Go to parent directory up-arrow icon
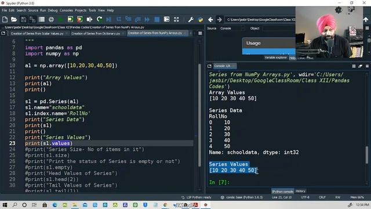Viewport: 371px width, 209px height. (x=366, y=19)
